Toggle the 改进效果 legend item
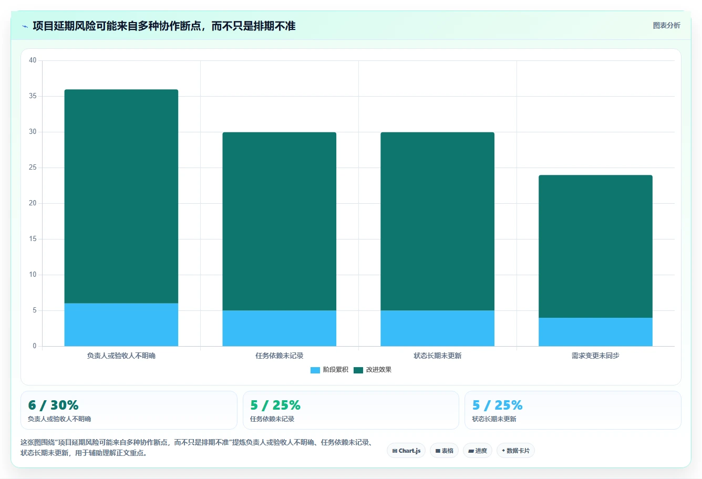 (373, 370)
